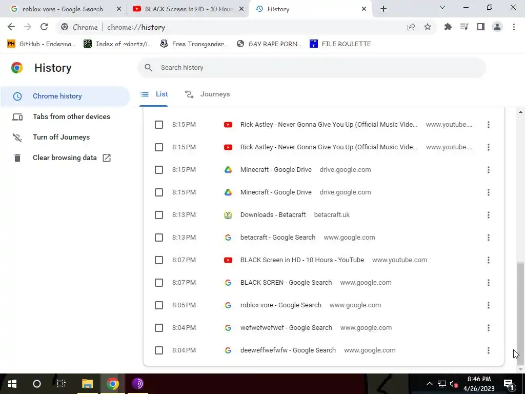
Task: Click the muted volume tray icon
Action: click(x=454, y=384)
